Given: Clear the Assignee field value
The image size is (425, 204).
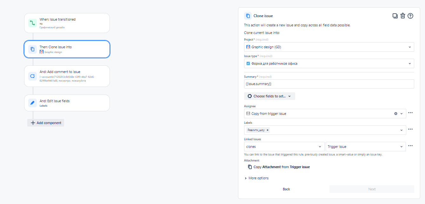Looking at the screenshot, I should point(396,114).
